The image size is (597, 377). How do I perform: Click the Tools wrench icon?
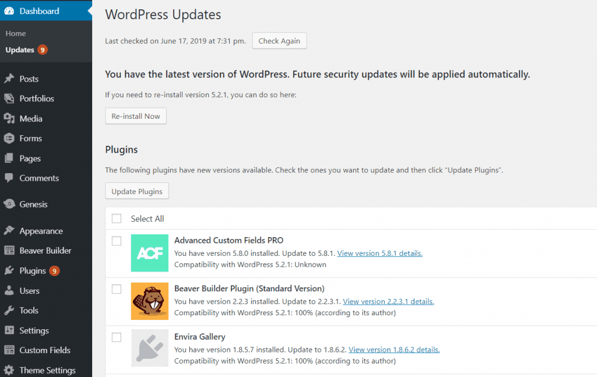[9, 311]
